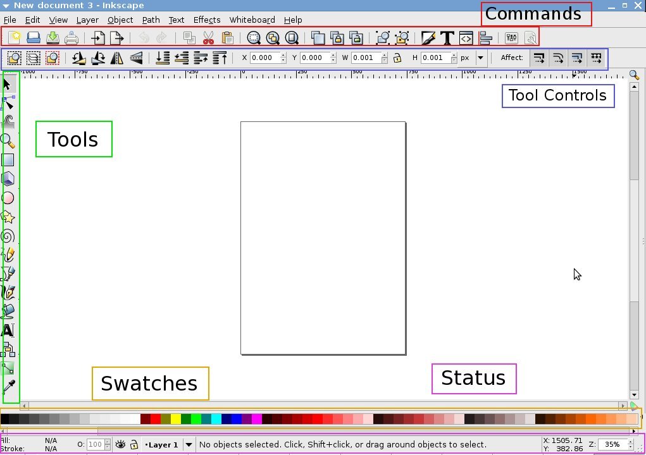Toggle Affect rounded corners scaling button
Image resolution: width=646 pixels, height=455 pixels.
coord(558,58)
